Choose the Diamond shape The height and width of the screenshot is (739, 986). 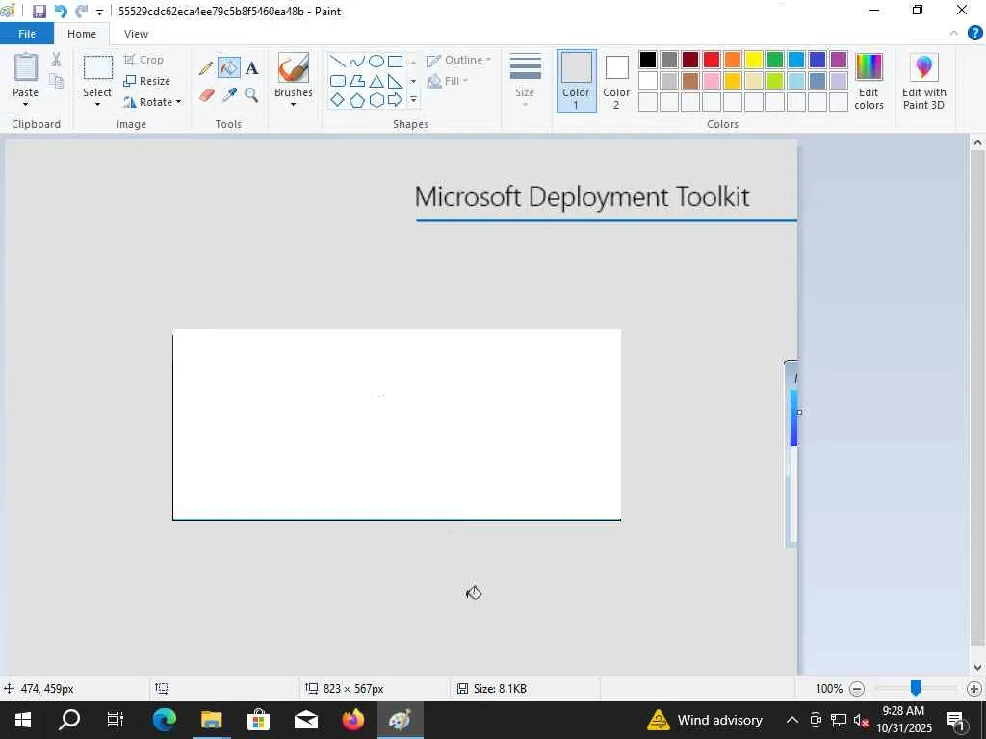pyautogui.click(x=338, y=99)
